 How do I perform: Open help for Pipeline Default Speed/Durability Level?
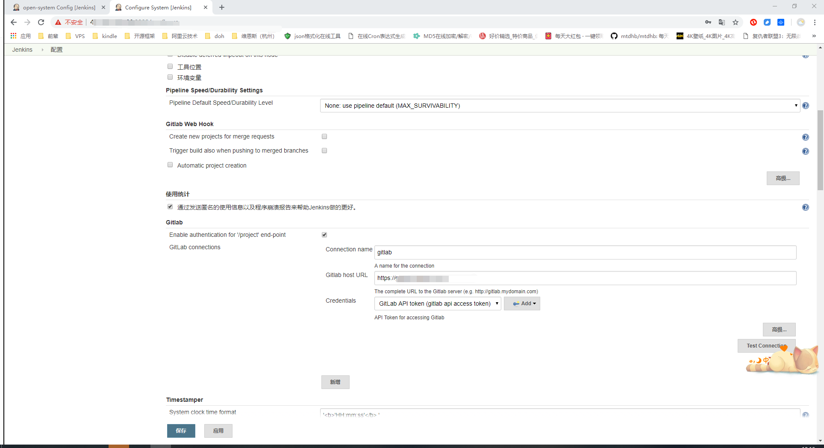pyautogui.click(x=806, y=106)
